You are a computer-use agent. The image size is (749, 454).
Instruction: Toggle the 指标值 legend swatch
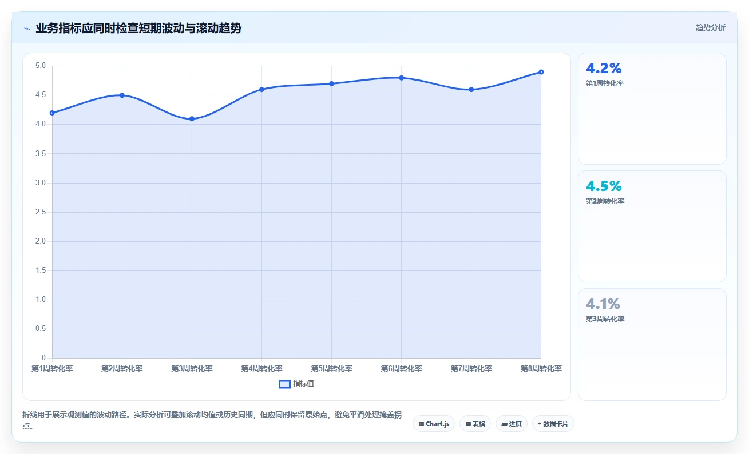pos(284,384)
